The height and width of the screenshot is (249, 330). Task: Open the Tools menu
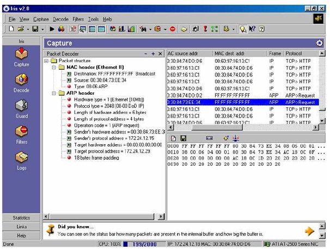click(93, 19)
